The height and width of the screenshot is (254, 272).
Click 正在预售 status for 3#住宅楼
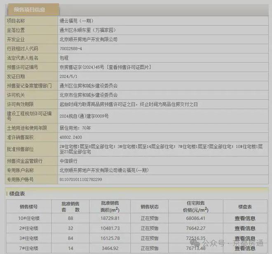tap(150, 238)
